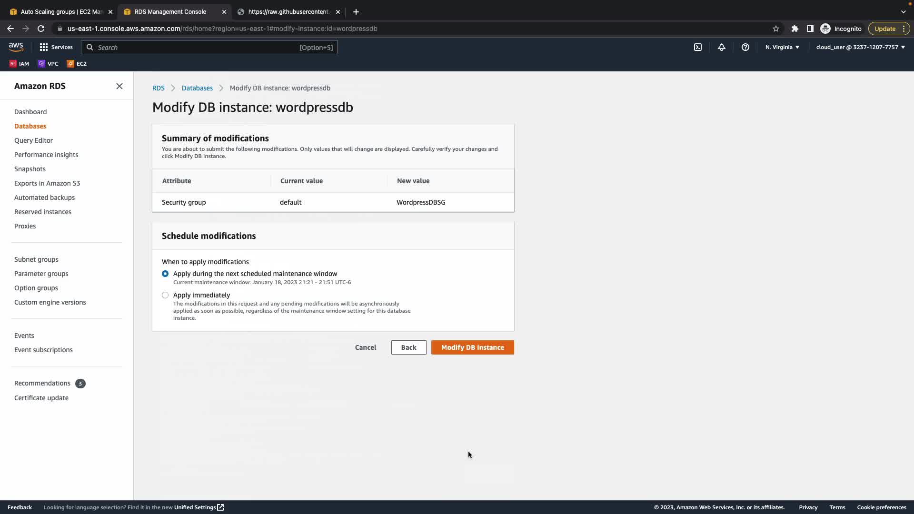This screenshot has width=914, height=514.
Task: Click the AWS logo home icon
Action: [16, 47]
